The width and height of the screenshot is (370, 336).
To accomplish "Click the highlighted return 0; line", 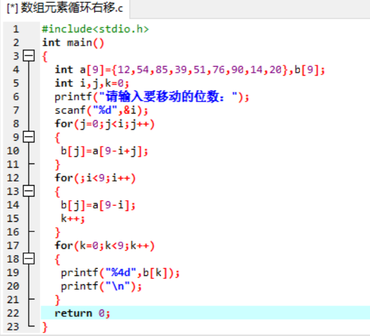I will 205,313.
